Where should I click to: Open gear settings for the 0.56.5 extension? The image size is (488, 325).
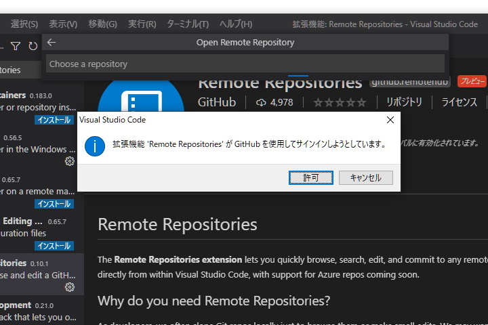coord(69,161)
